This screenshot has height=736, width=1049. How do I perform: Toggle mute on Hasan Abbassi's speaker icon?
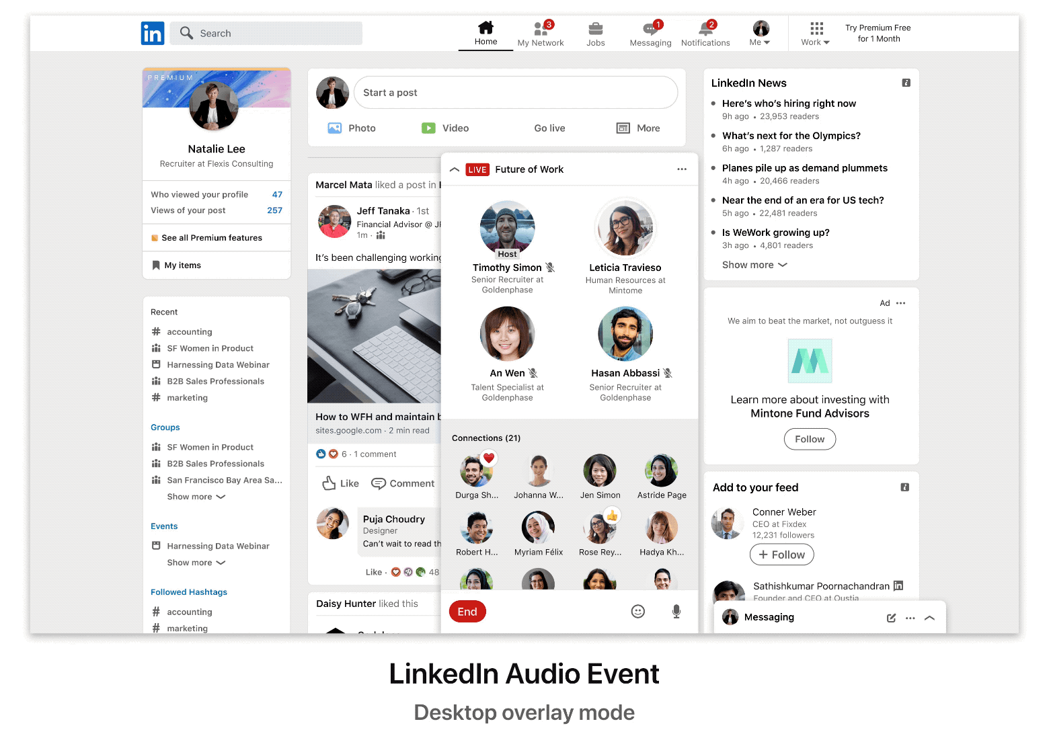coord(668,373)
